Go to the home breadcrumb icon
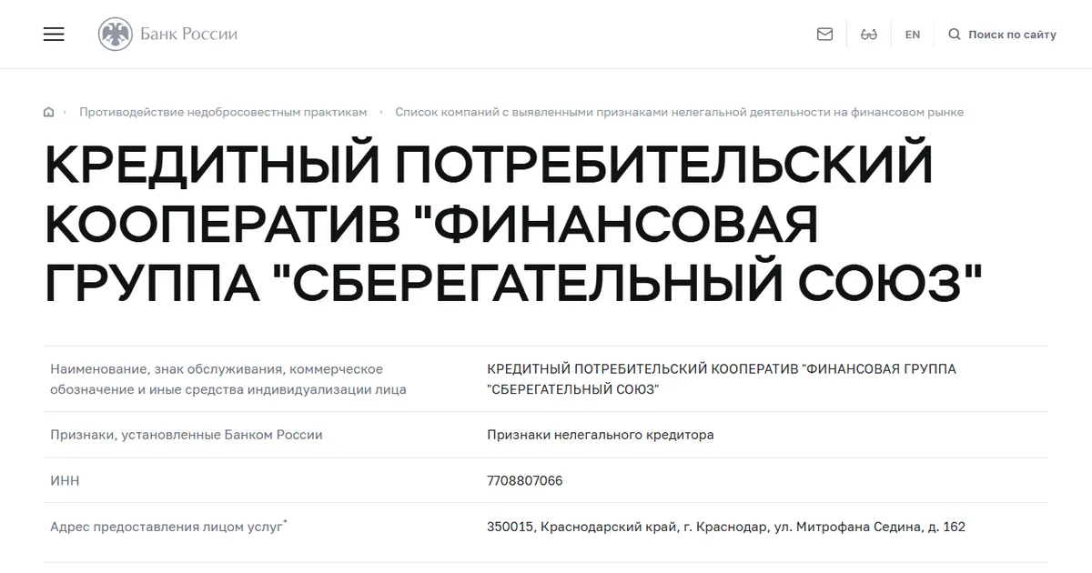This screenshot has width=1092, height=573. pos(48,112)
